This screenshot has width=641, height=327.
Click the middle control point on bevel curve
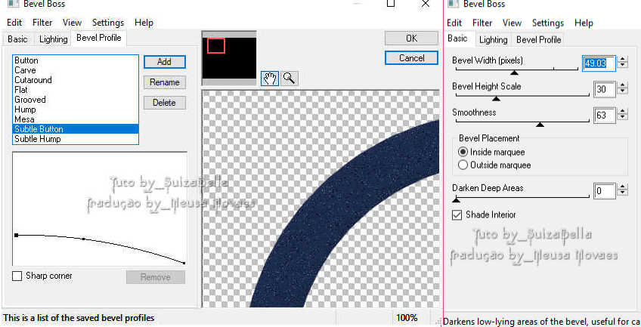(84, 239)
